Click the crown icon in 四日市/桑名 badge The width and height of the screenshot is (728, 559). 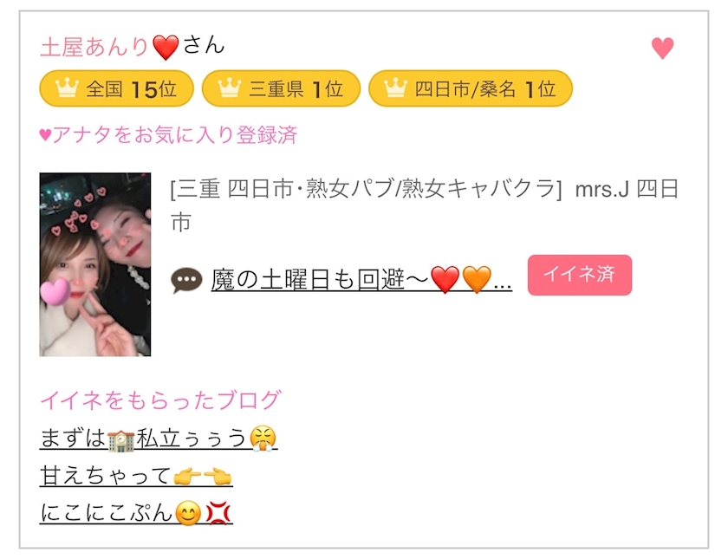(395, 88)
